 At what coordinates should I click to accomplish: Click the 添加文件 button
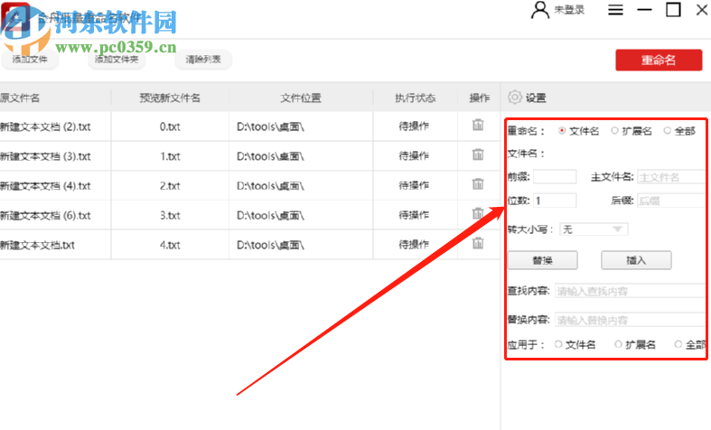pos(30,60)
